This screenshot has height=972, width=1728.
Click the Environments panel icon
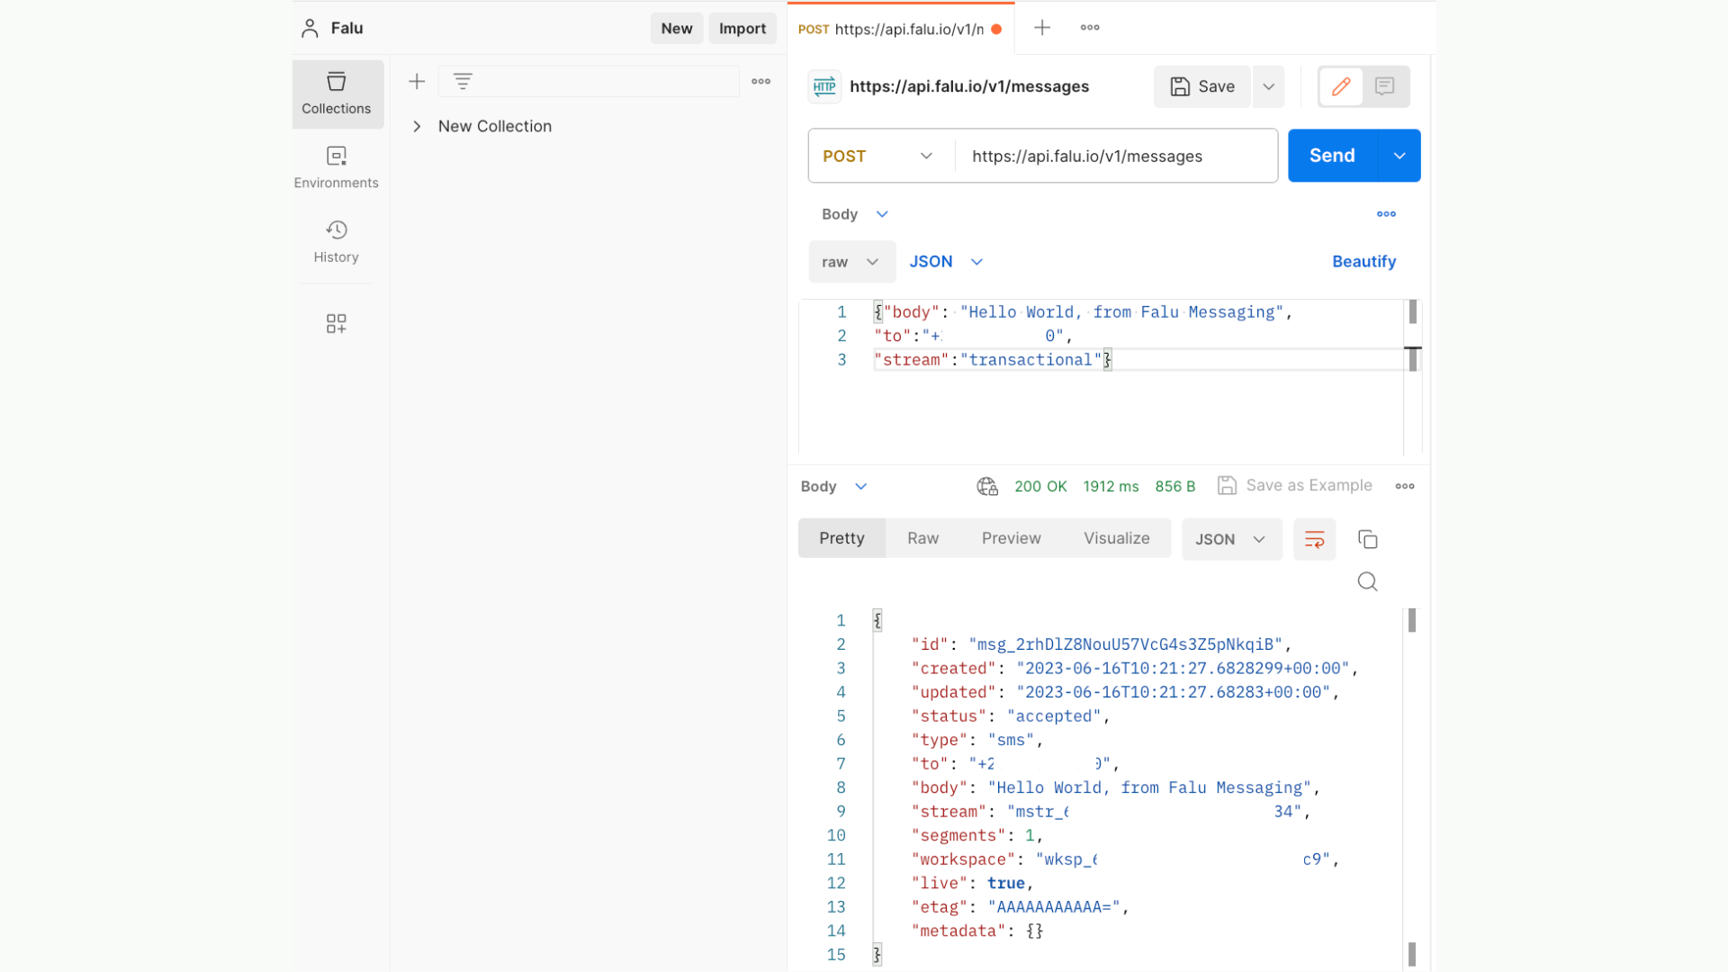pyautogui.click(x=337, y=156)
